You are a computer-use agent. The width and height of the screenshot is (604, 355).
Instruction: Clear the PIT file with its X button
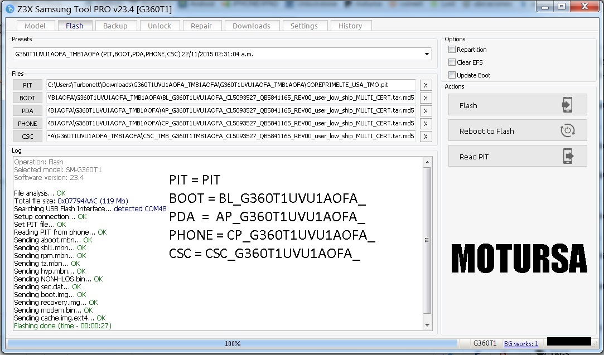[426, 85]
